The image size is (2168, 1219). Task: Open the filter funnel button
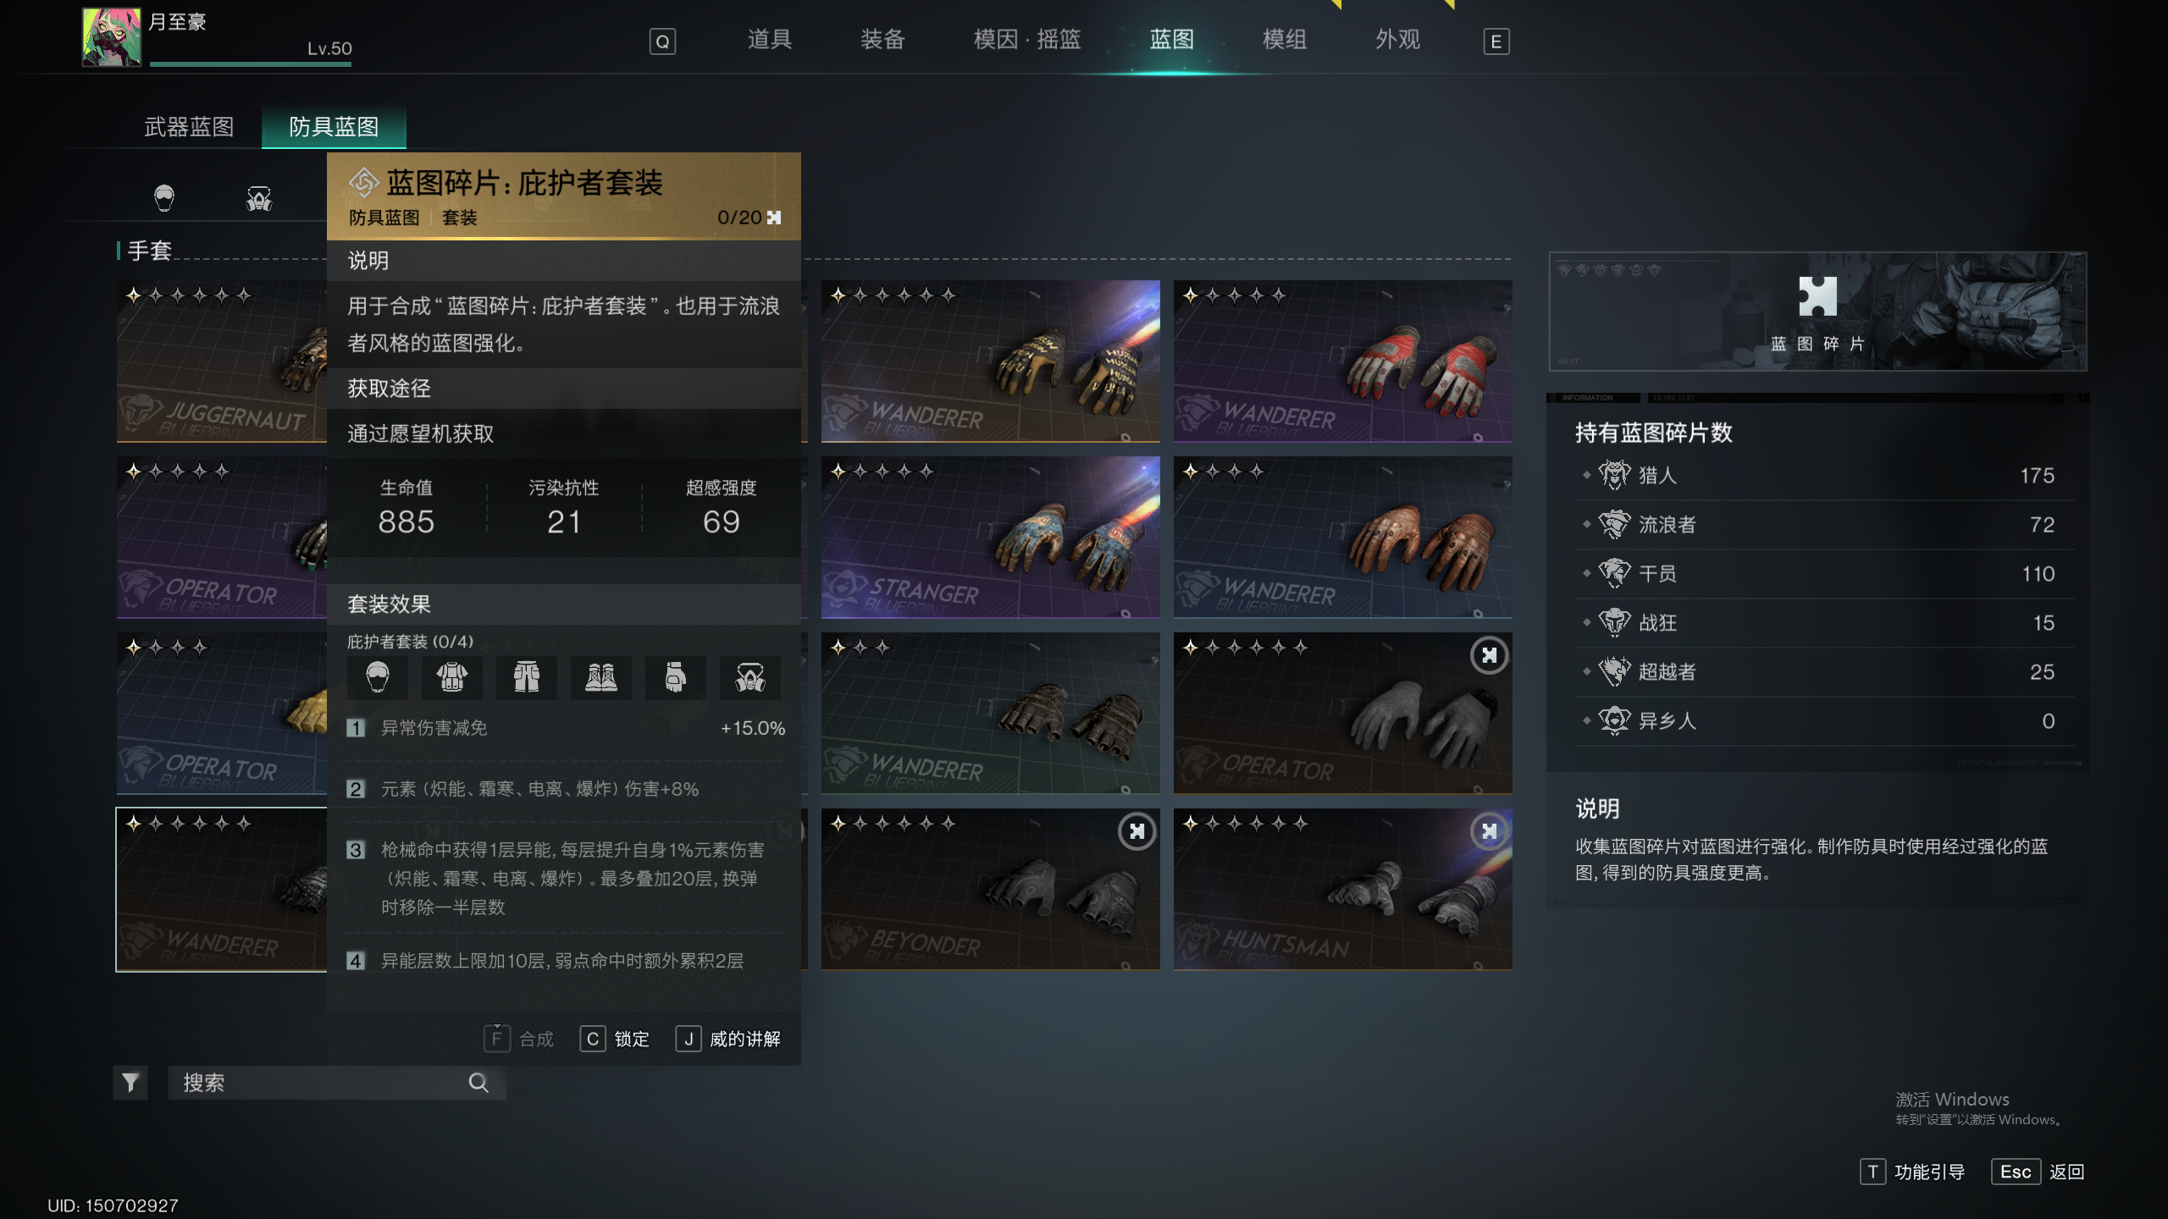130,1083
